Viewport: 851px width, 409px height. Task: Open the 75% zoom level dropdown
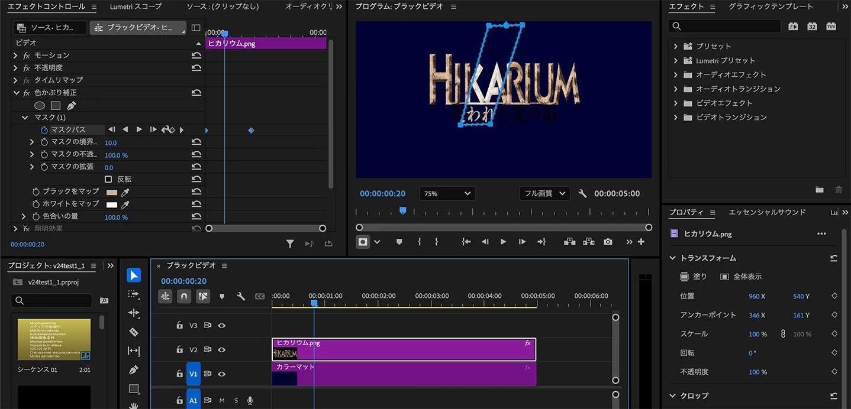[447, 193]
